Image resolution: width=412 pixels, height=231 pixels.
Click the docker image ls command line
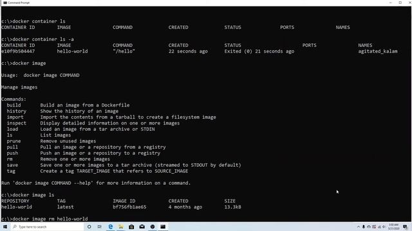28,195
